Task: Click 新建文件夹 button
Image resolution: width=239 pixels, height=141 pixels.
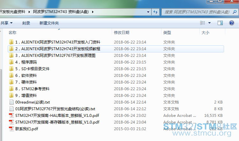Action: (49, 23)
